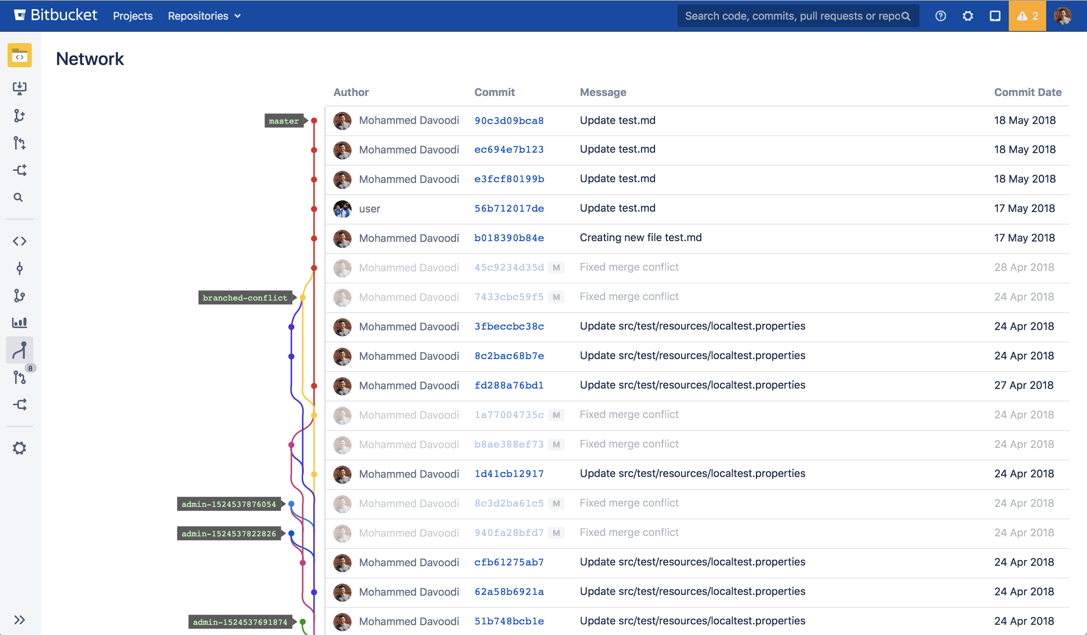Open the Projects menu item

coord(133,16)
